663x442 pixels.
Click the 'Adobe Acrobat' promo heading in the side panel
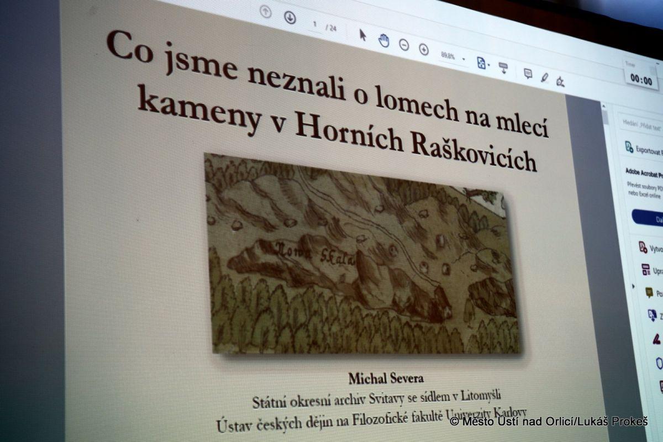click(644, 172)
